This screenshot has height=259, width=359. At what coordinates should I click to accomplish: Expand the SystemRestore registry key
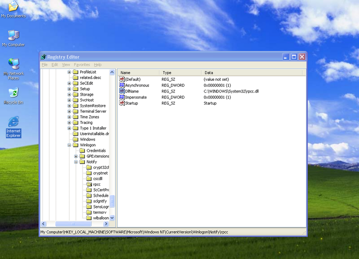click(x=69, y=105)
